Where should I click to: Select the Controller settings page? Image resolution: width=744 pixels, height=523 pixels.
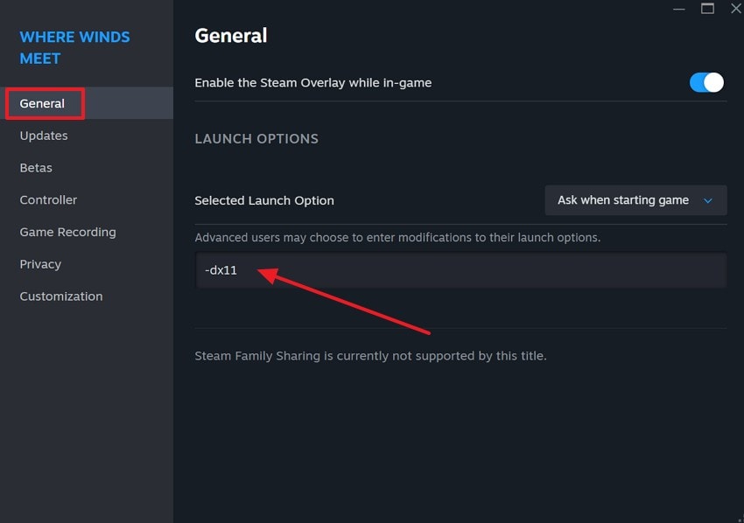(x=48, y=199)
